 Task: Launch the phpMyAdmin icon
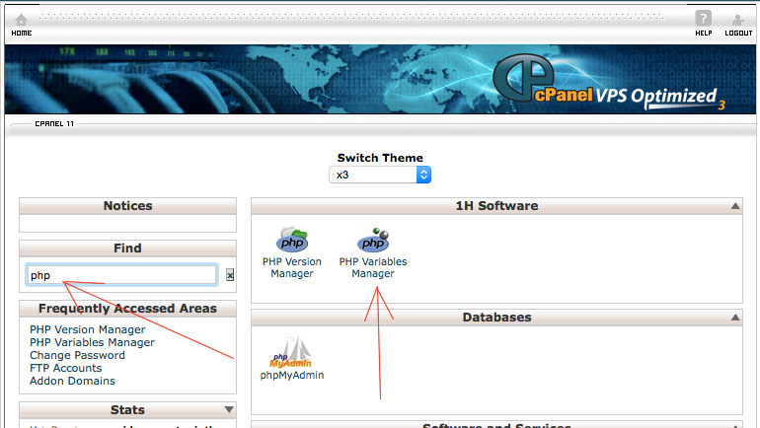click(x=291, y=352)
